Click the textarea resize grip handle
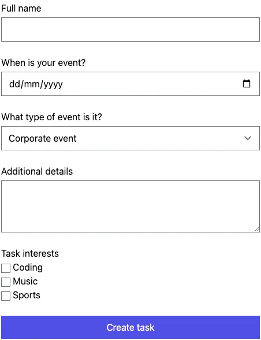This screenshot has height=340, width=261. click(x=257, y=230)
